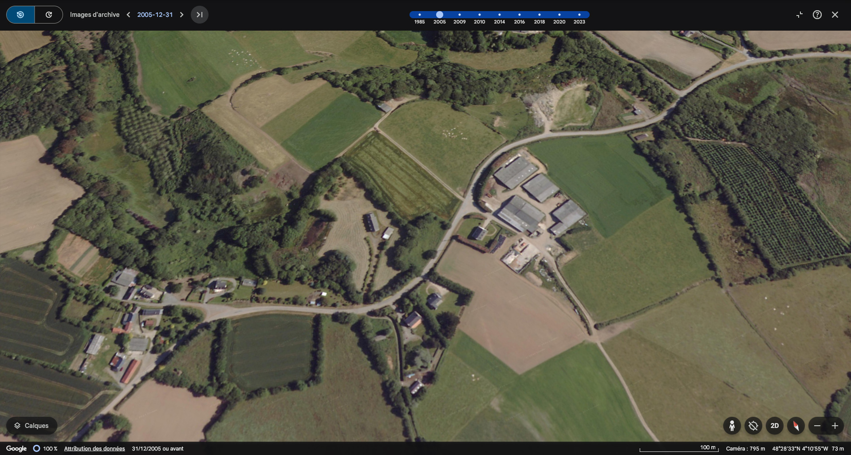This screenshot has height=455, width=851.
Task: Go to the previous archive image date
Action: [x=129, y=15]
